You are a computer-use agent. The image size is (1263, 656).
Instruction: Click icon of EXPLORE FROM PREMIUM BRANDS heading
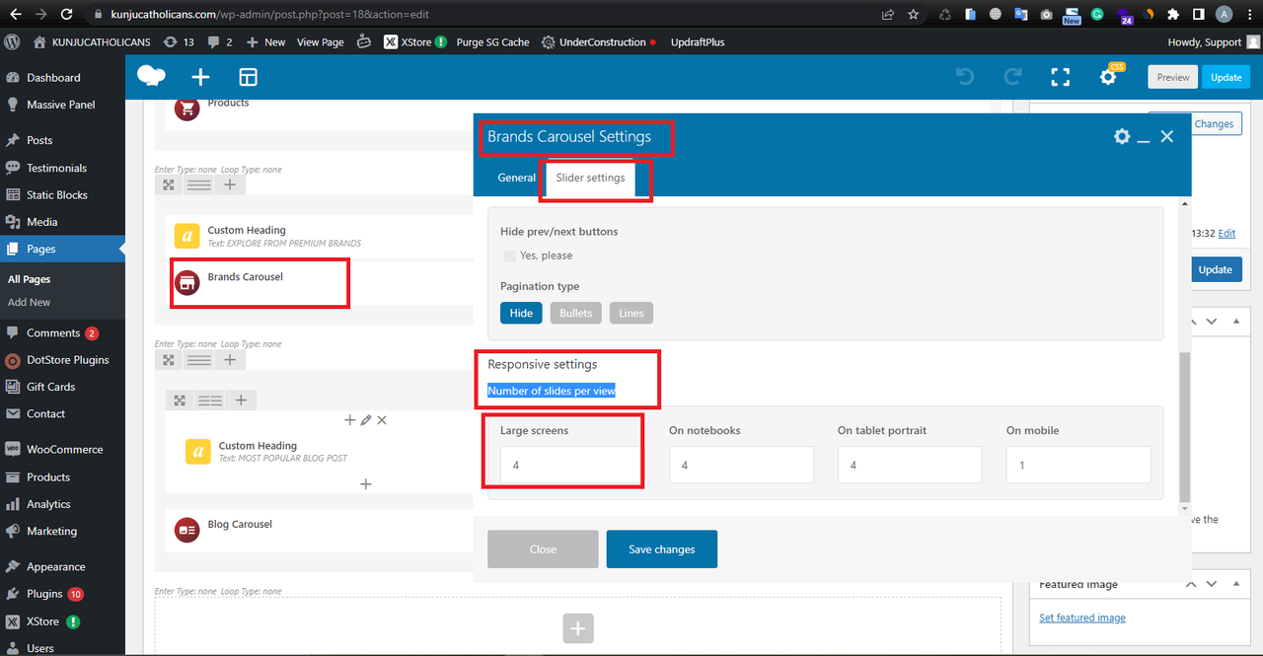[x=186, y=236]
